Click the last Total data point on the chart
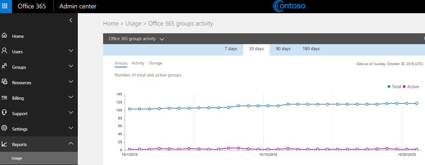The image size is (425, 165). (416, 103)
